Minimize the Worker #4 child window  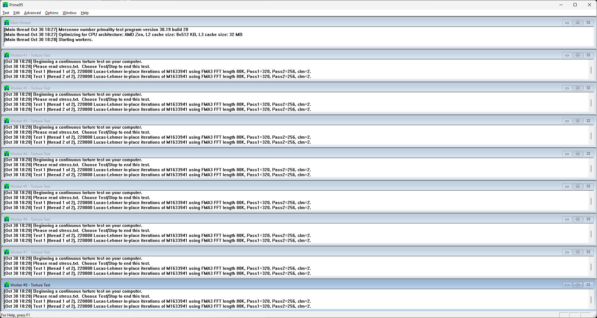(x=567, y=154)
